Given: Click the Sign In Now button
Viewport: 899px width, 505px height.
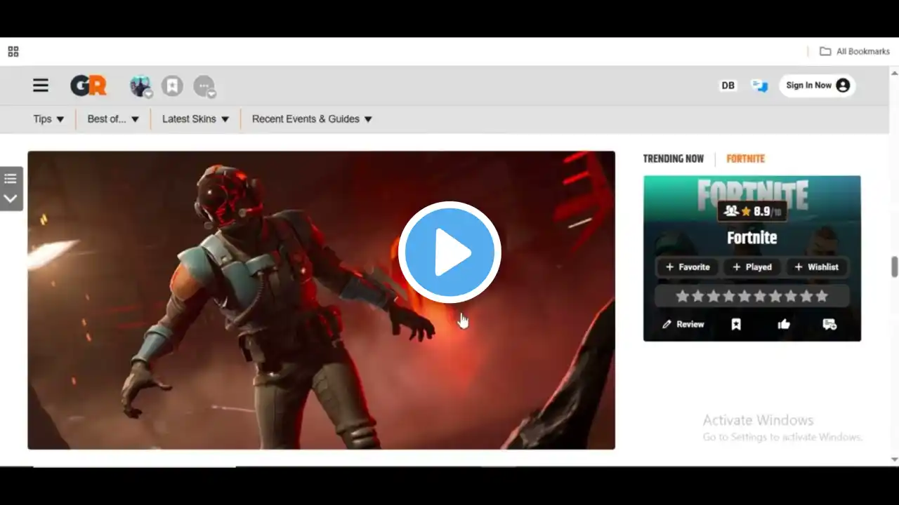Looking at the screenshot, I should pos(818,86).
